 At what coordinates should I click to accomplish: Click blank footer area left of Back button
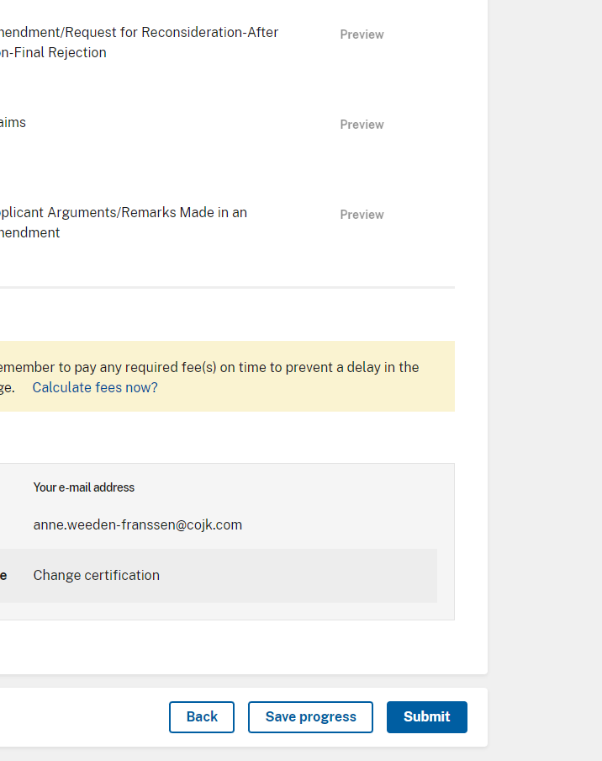(x=84, y=716)
